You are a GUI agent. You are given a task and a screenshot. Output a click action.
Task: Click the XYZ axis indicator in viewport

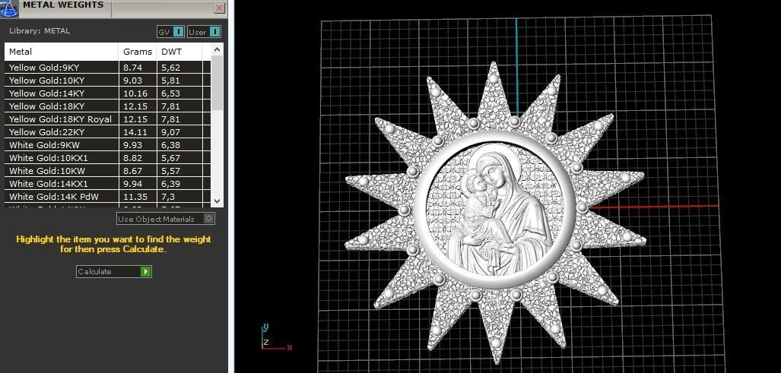[277, 338]
